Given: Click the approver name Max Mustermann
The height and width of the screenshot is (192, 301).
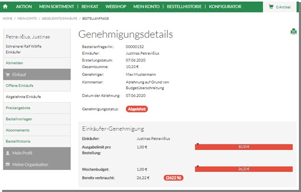Looking at the screenshot, I should coord(140,74).
